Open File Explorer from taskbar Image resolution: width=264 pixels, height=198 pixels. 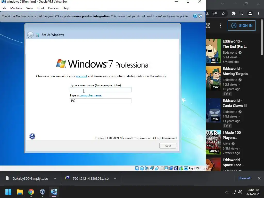coord(20,192)
